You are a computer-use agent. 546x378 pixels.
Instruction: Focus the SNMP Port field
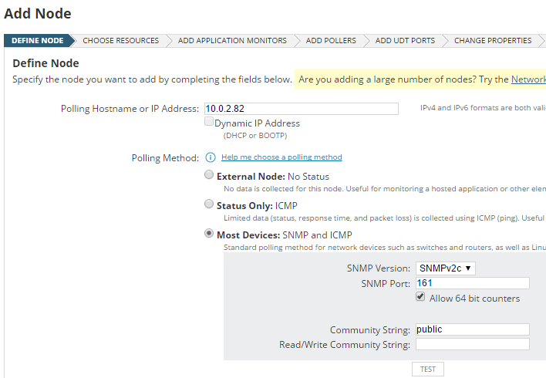pos(472,283)
